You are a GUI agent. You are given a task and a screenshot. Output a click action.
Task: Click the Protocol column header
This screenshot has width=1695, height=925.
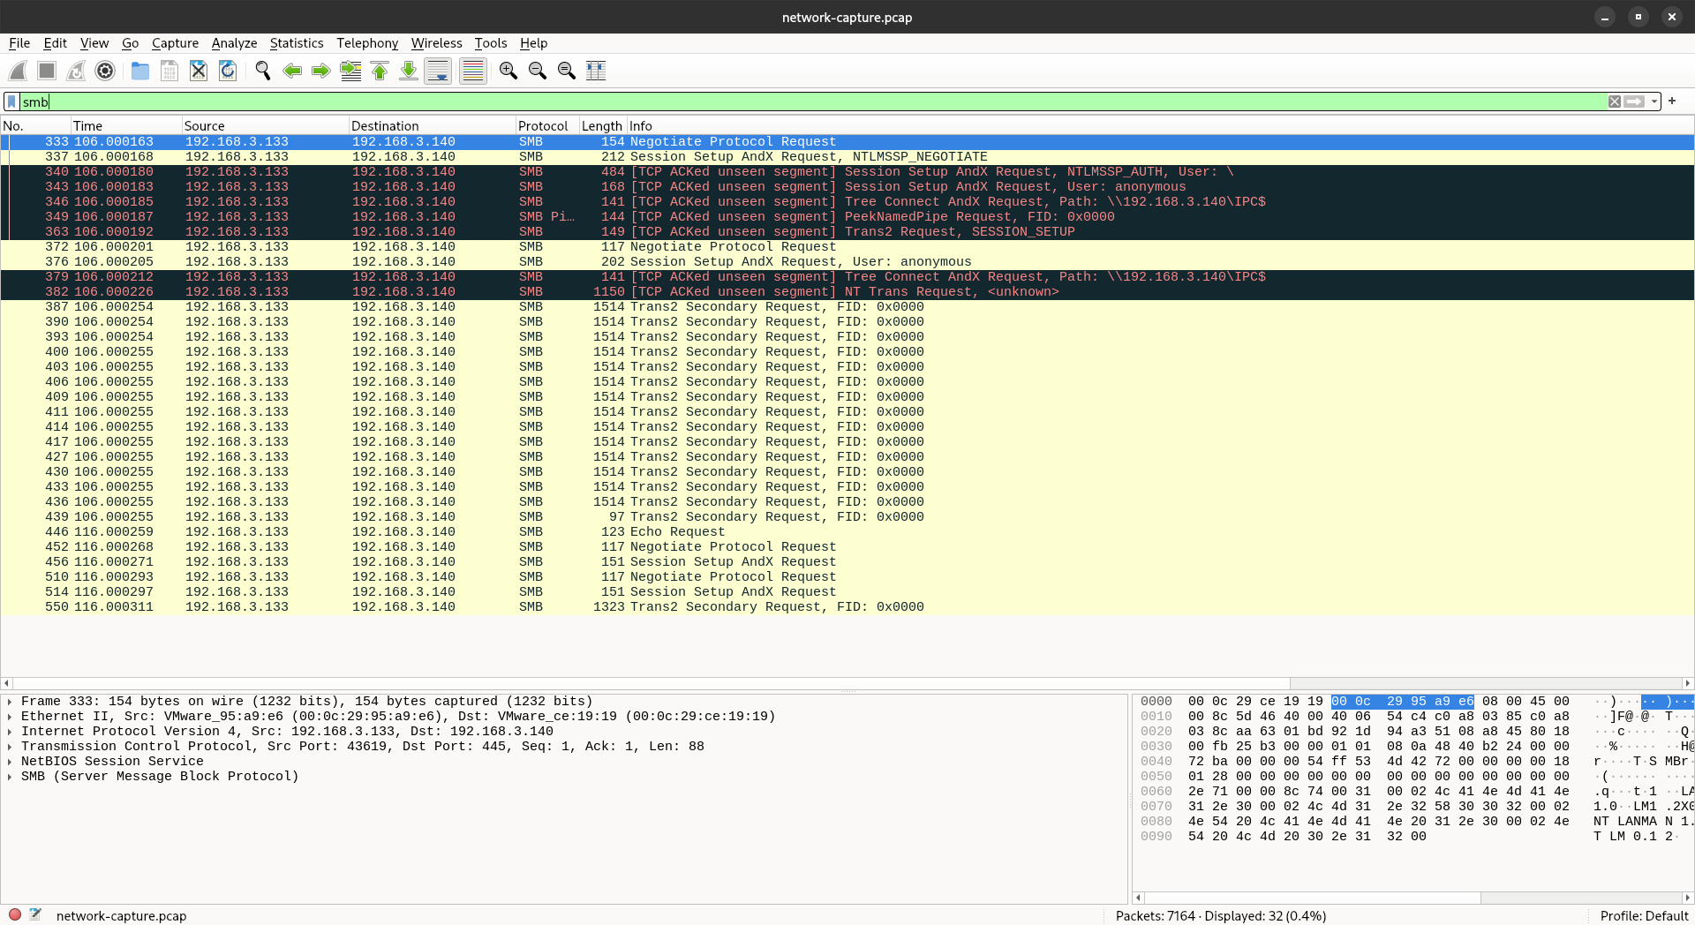543,126
